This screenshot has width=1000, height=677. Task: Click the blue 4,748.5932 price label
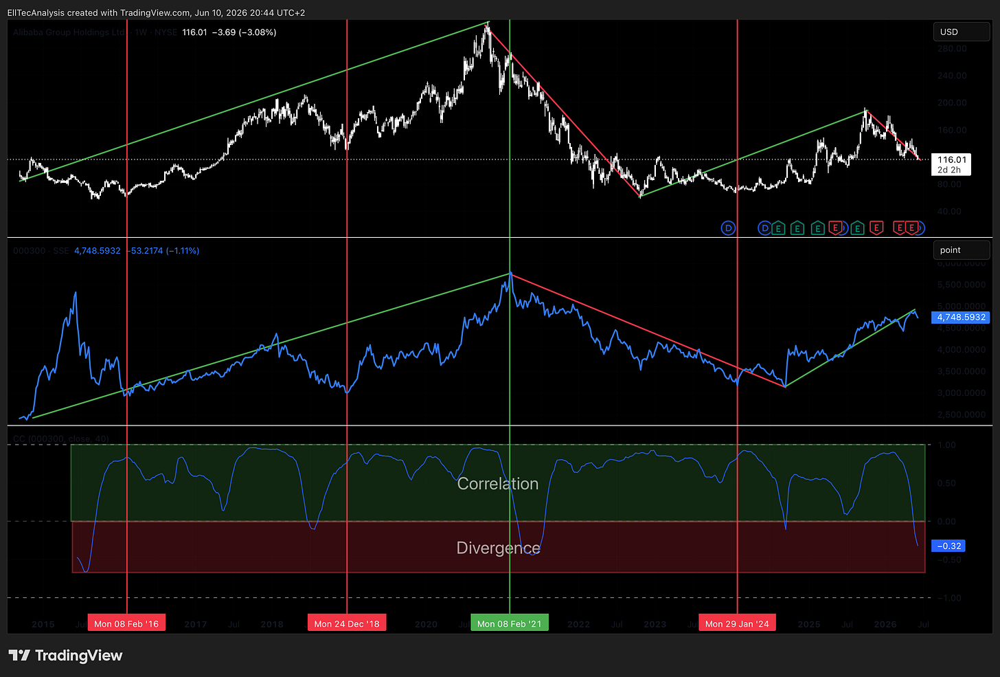[962, 318]
